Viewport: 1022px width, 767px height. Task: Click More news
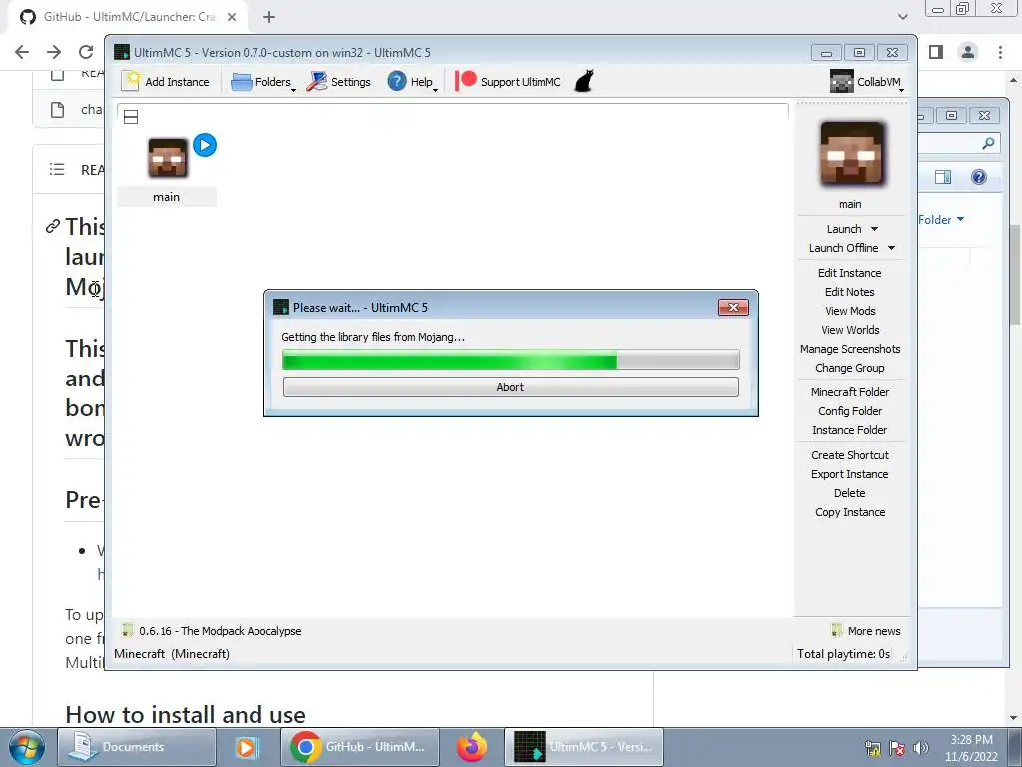tap(866, 631)
